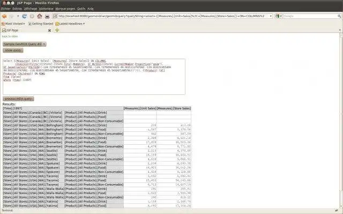Click the Spokane store cell in Drink row
Screen dimensions: 343x214
(33, 164)
